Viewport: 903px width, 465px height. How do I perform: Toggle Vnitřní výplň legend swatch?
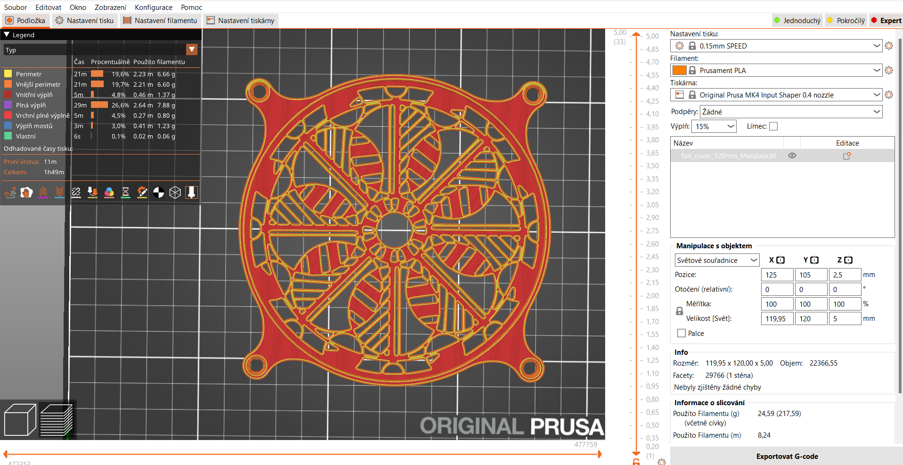[x=8, y=95]
